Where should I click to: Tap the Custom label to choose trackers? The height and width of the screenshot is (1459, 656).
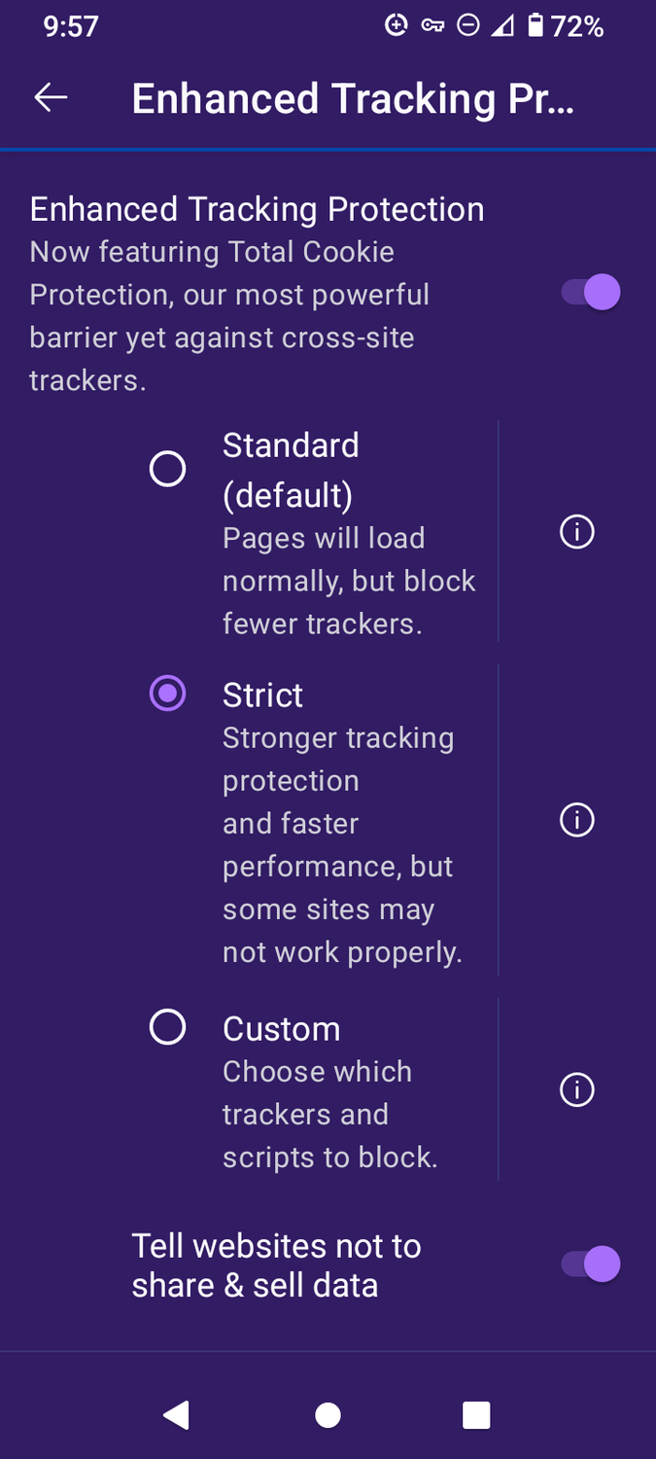(281, 1028)
